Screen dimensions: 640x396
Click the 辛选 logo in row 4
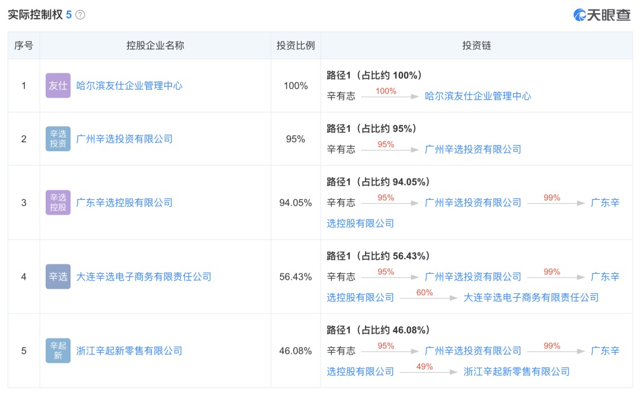(57, 276)
